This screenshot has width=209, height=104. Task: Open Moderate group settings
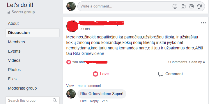22,88
